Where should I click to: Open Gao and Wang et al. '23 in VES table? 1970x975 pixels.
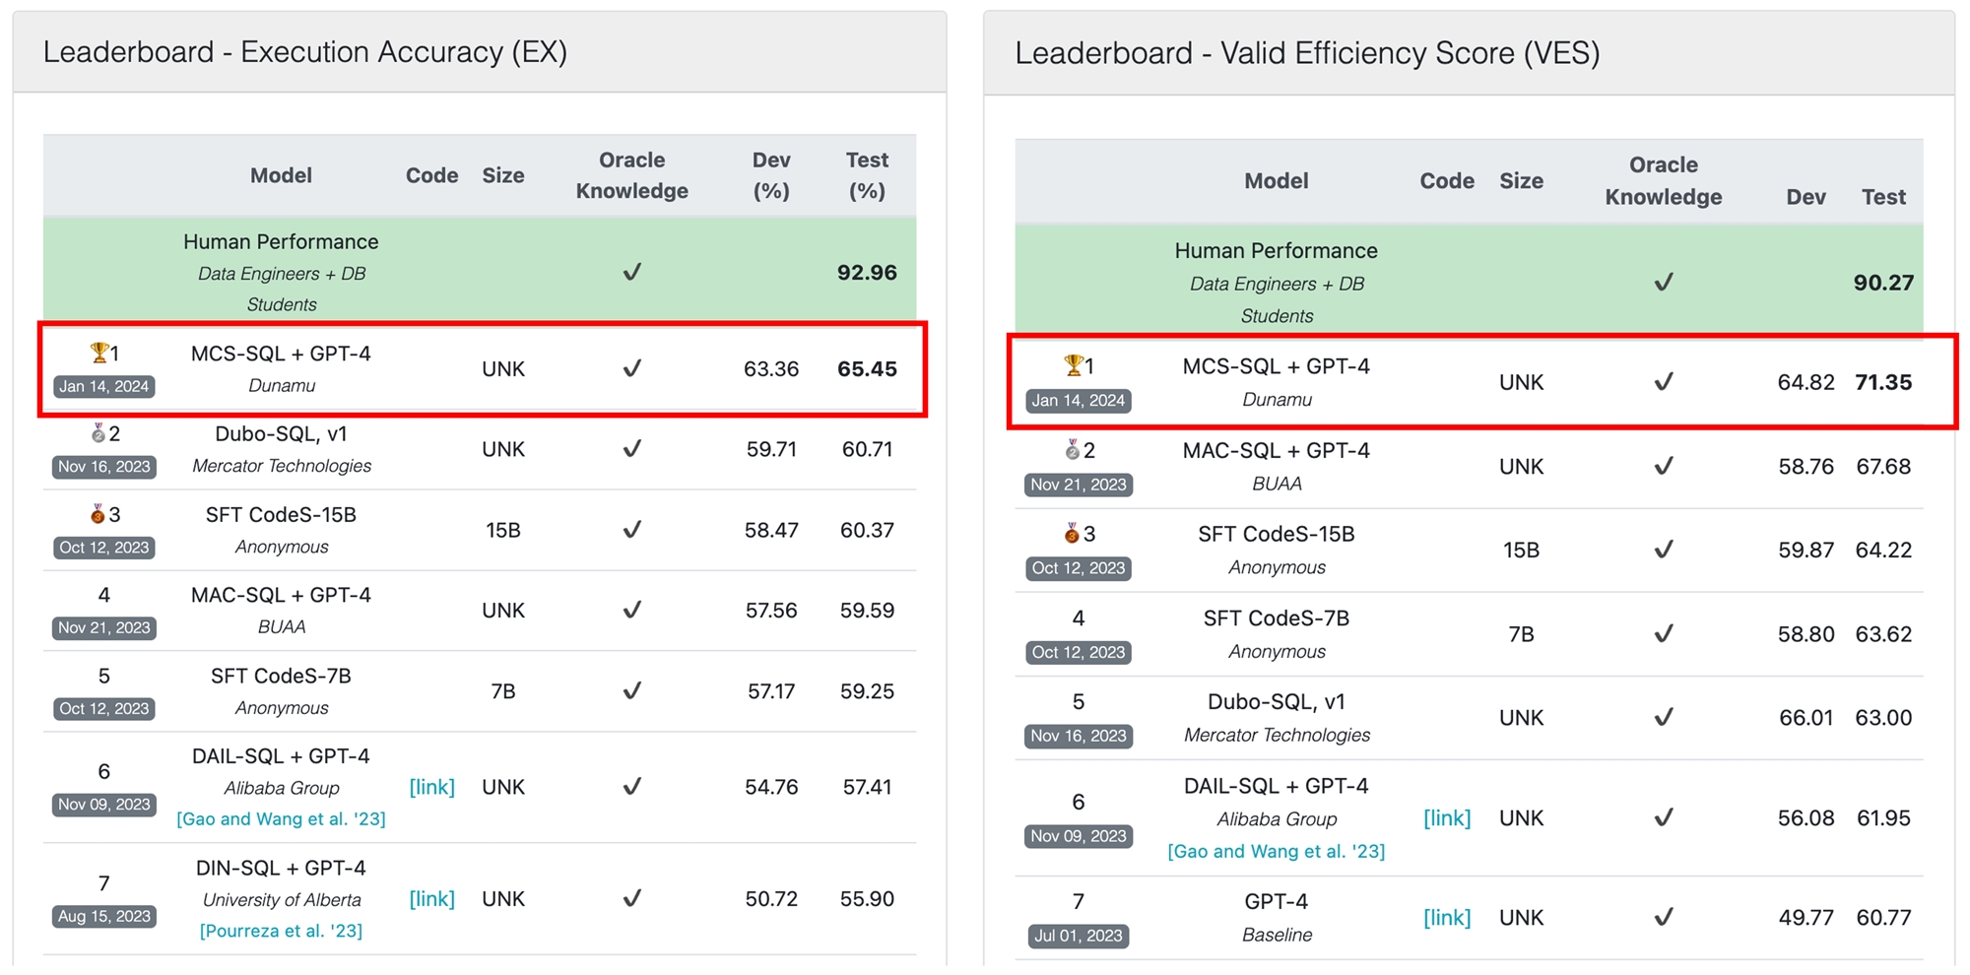coord(1276,851)
